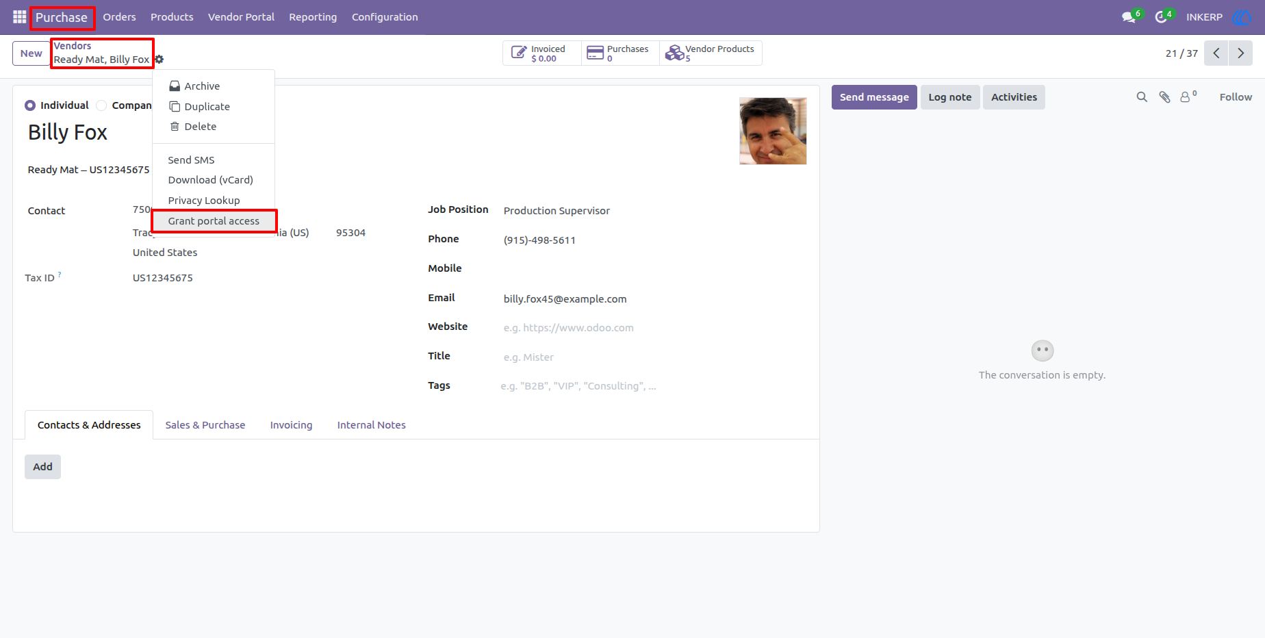Edit the Billy Fox name field
The image size is (1265, 638).
(68, 132)
